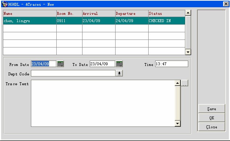Screen dimensions: 230x141
Task: Click the Time field showing 13:47
Action: click(x=172, y=64)
